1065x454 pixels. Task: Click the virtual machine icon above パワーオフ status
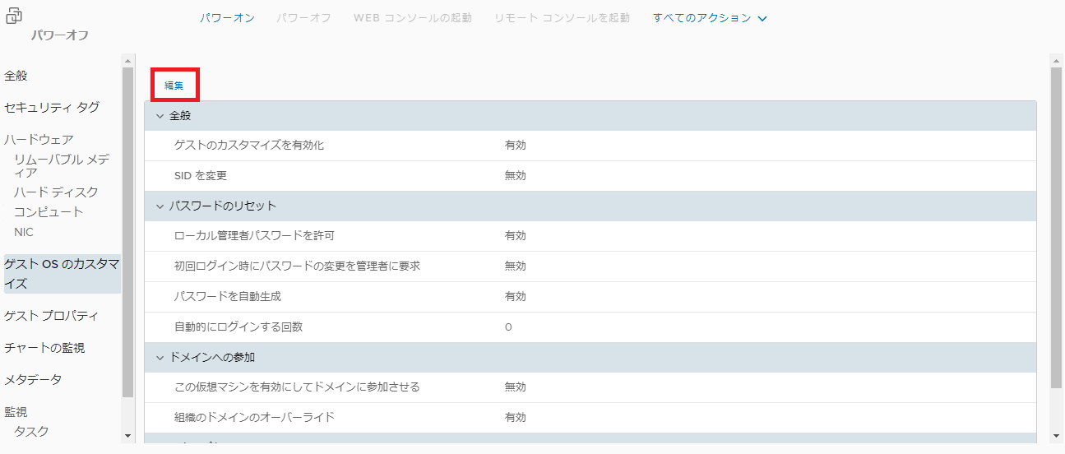coord(14,16)
